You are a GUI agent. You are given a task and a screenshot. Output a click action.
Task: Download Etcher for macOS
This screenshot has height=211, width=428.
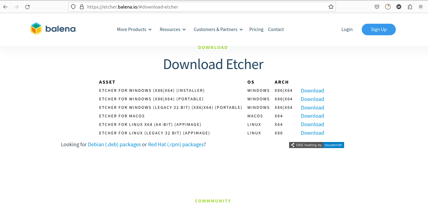point(312,116)
